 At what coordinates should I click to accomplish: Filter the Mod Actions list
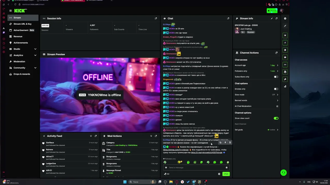[151, 136]
